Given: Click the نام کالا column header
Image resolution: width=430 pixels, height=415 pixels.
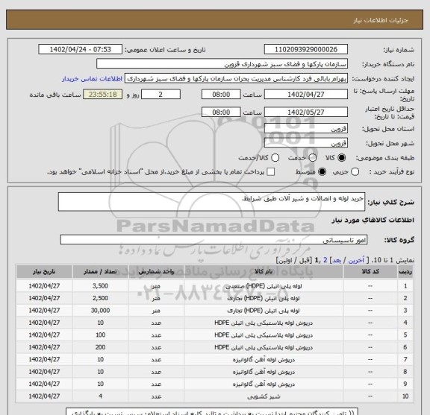Looking at the screenshot, I should click(264, 272).
